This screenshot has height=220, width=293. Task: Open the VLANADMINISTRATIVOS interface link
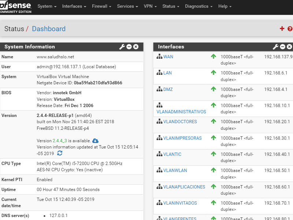pyautogui.click(x=181, y=112)
